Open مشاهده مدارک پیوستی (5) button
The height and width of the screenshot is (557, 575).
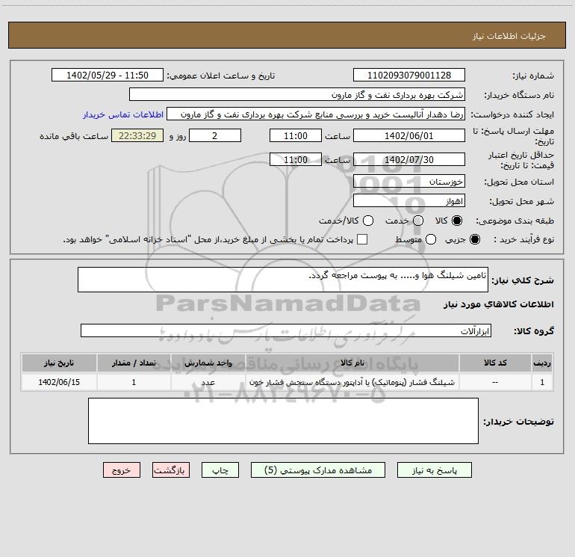point(318,470)
